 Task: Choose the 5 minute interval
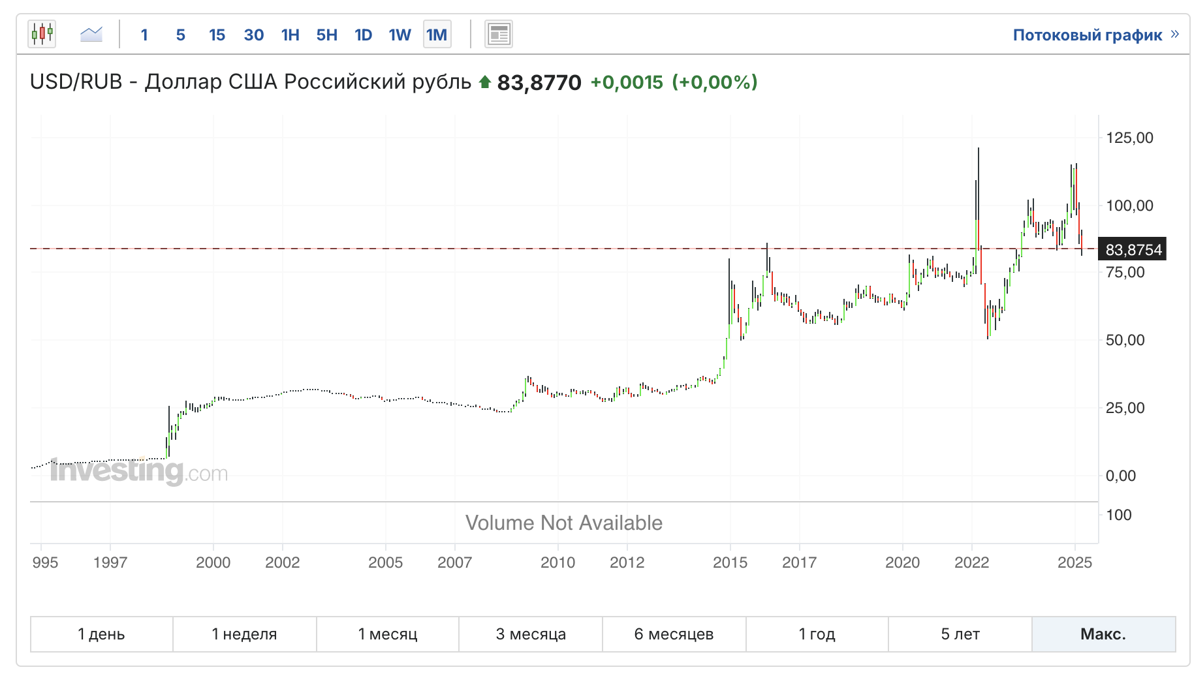tap(181, 35)
